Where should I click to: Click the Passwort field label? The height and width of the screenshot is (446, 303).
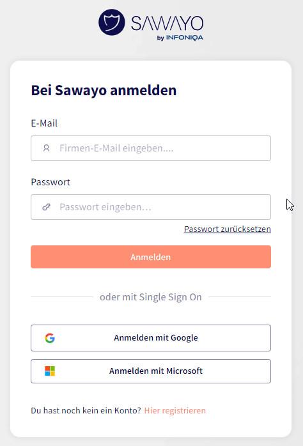click(50, 182)
